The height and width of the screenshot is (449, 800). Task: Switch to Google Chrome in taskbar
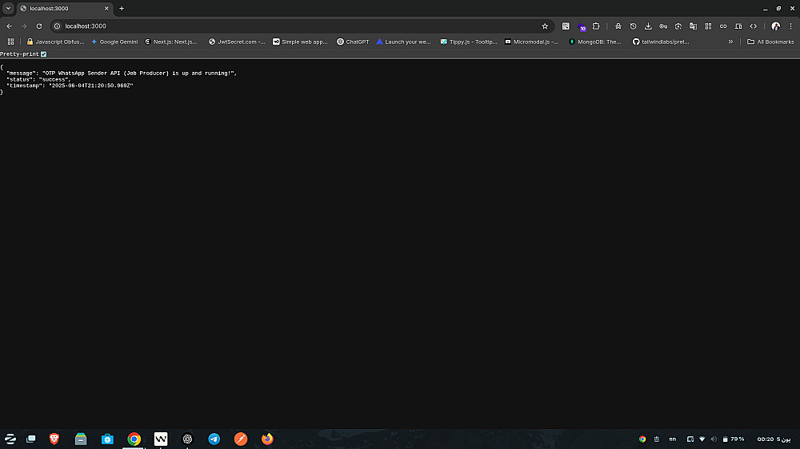coord(134,439)
